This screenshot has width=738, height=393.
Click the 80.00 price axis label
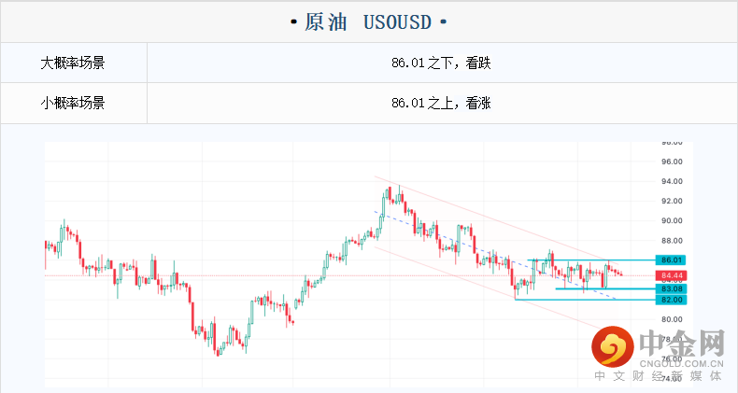coord(672,319)
